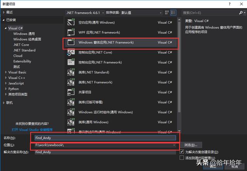Select 共享项目 template text

click(85, 92)
